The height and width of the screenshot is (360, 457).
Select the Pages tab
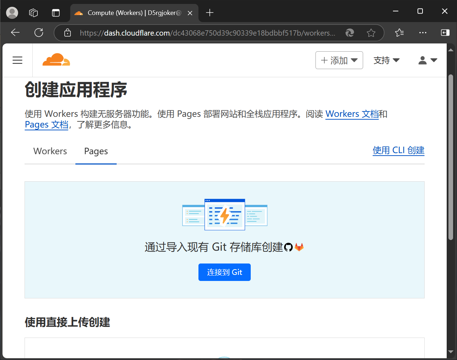96,151
